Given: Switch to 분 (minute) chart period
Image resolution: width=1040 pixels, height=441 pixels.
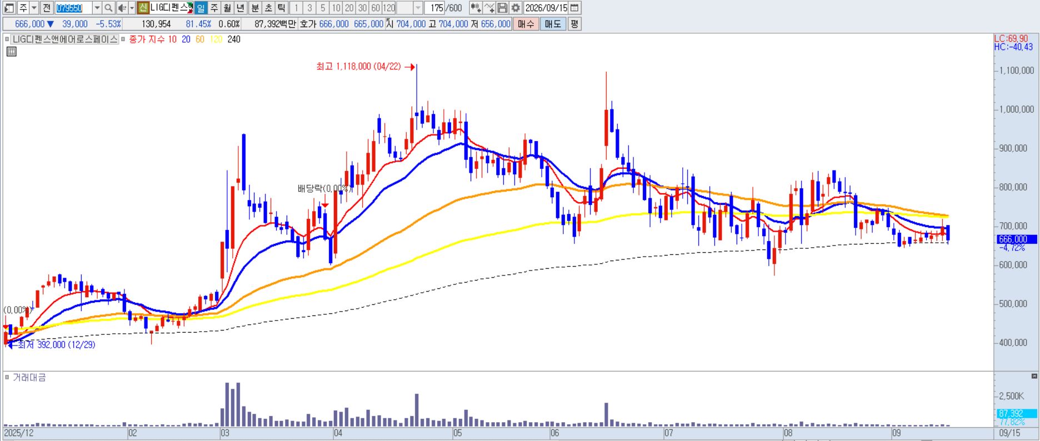Looking at the screenshot, I should point(254,8).
